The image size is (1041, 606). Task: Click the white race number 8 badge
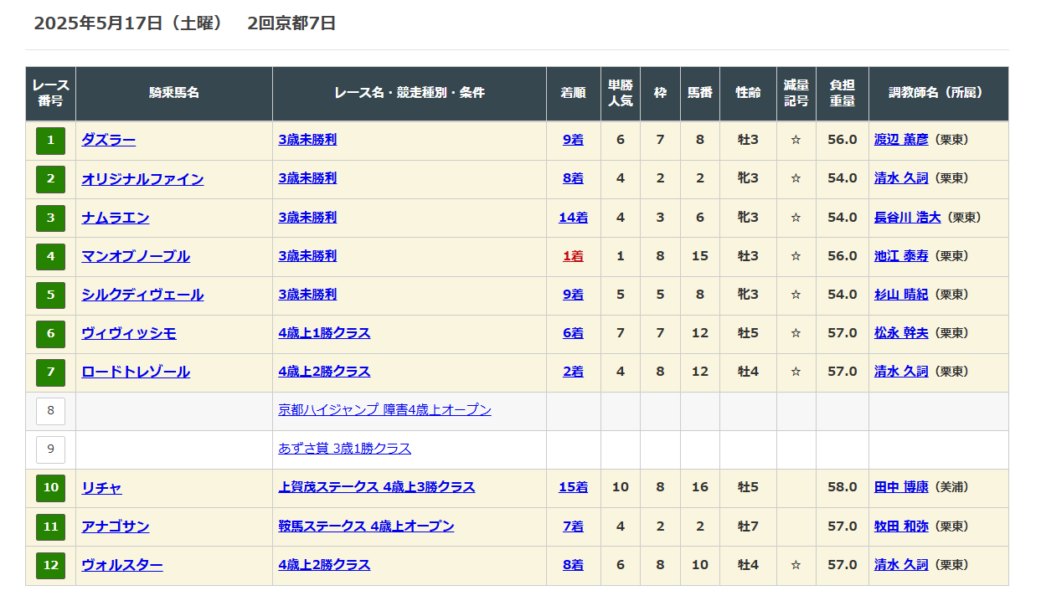click(50, 411)
